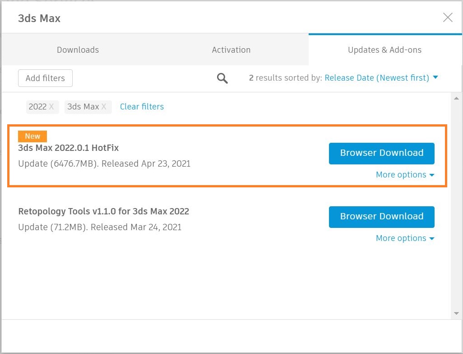Expand More options for Retopology Tools
463x354 pixels.
[405, 238]
